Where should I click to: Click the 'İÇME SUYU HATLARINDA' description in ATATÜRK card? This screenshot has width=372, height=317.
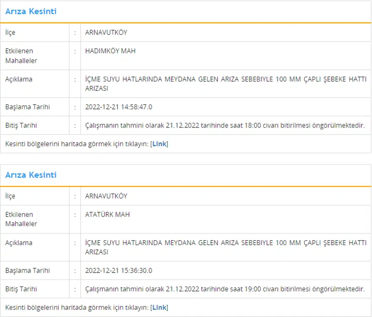(226, 247)
